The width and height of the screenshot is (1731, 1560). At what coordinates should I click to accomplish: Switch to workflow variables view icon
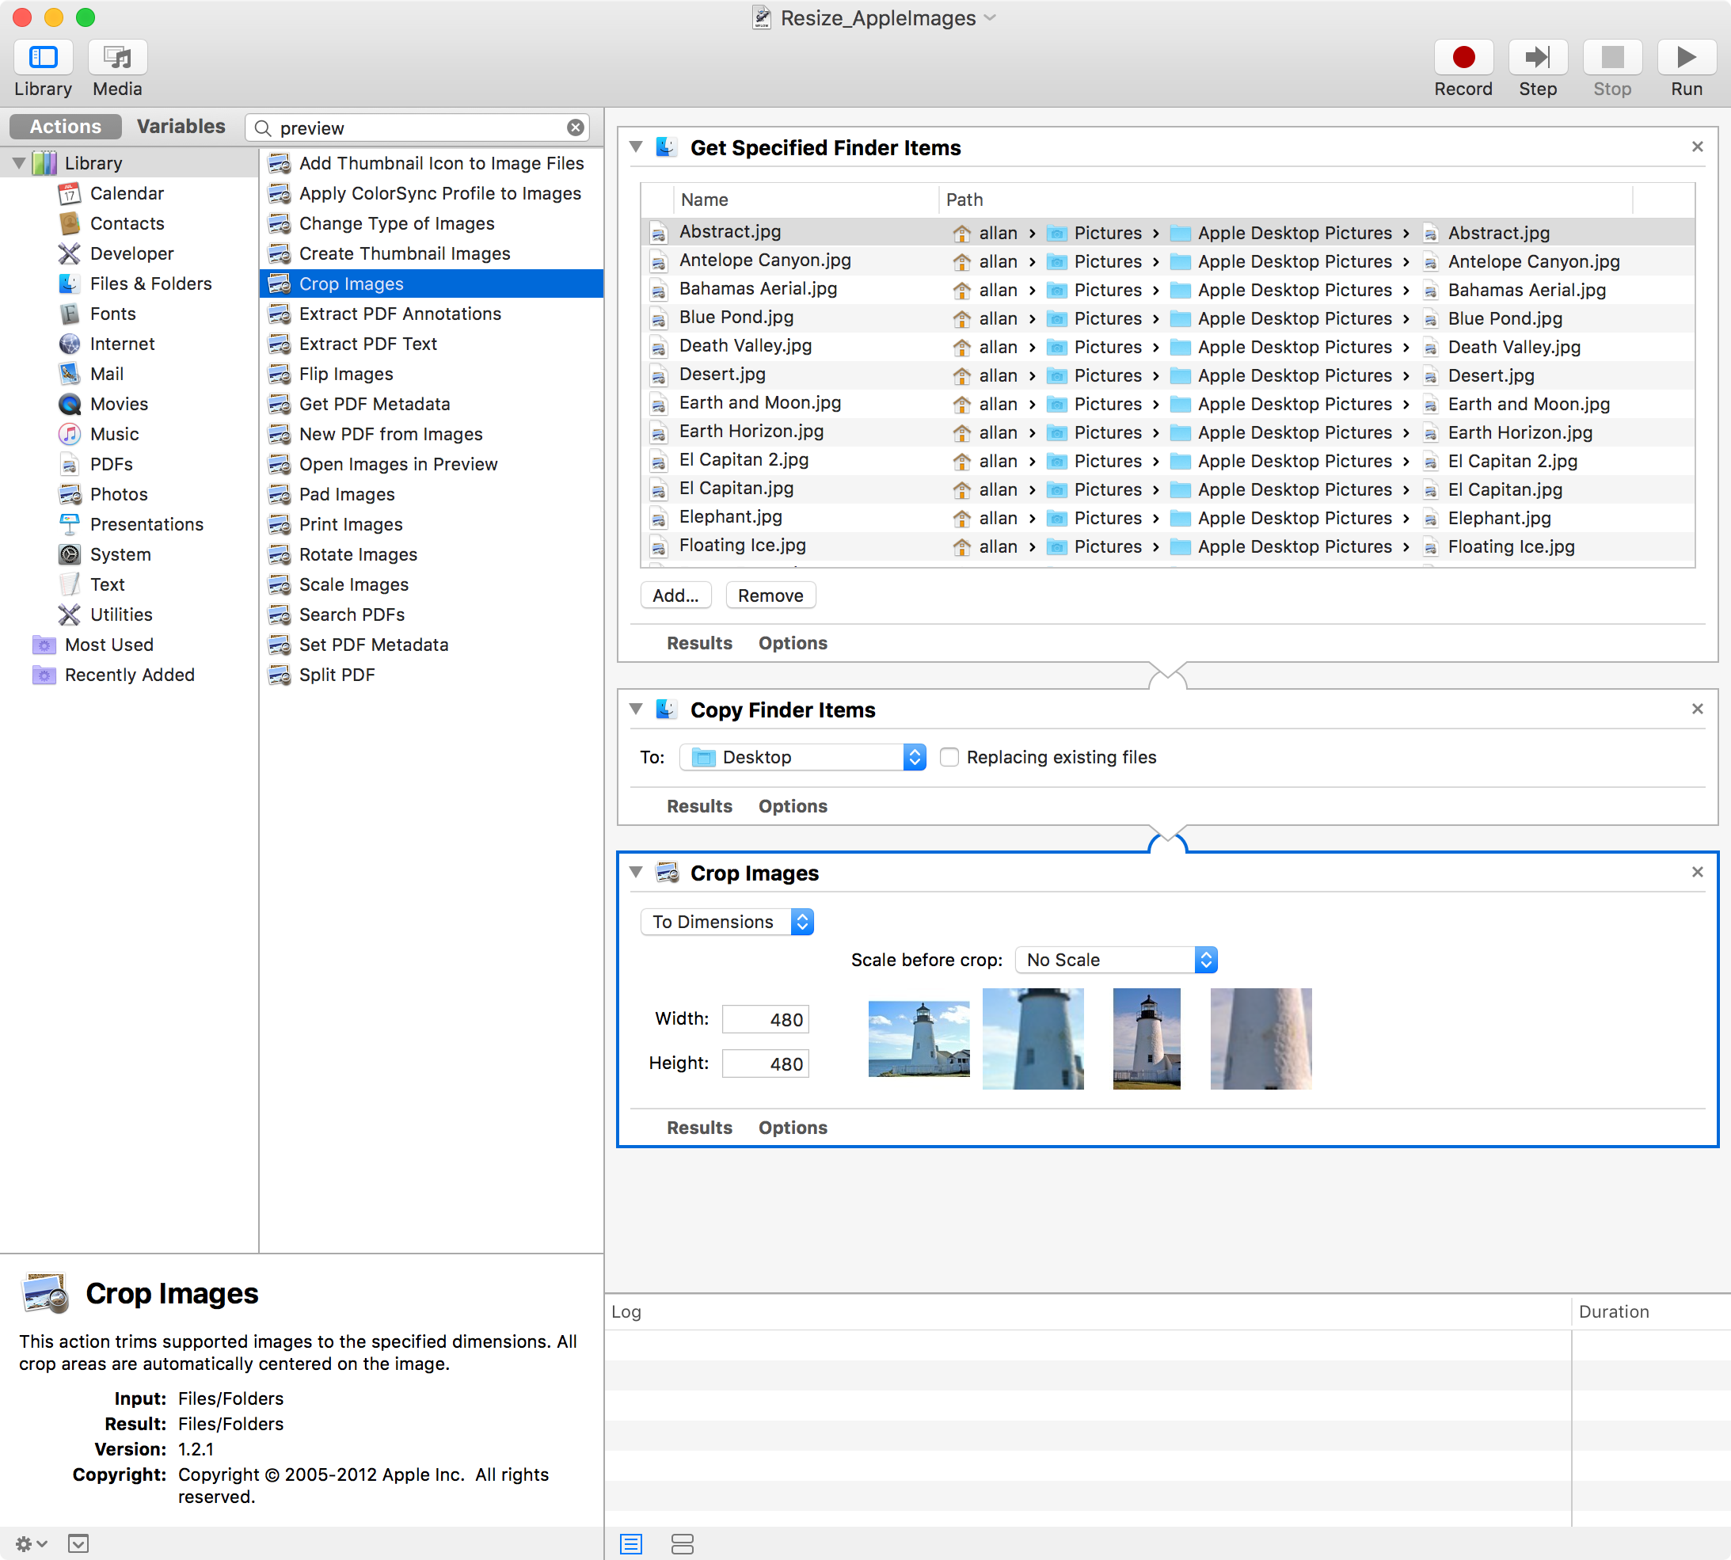(682, 1543)
